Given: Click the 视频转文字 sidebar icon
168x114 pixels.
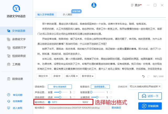Looking at the screenshot, I should (x=9, y=47).
